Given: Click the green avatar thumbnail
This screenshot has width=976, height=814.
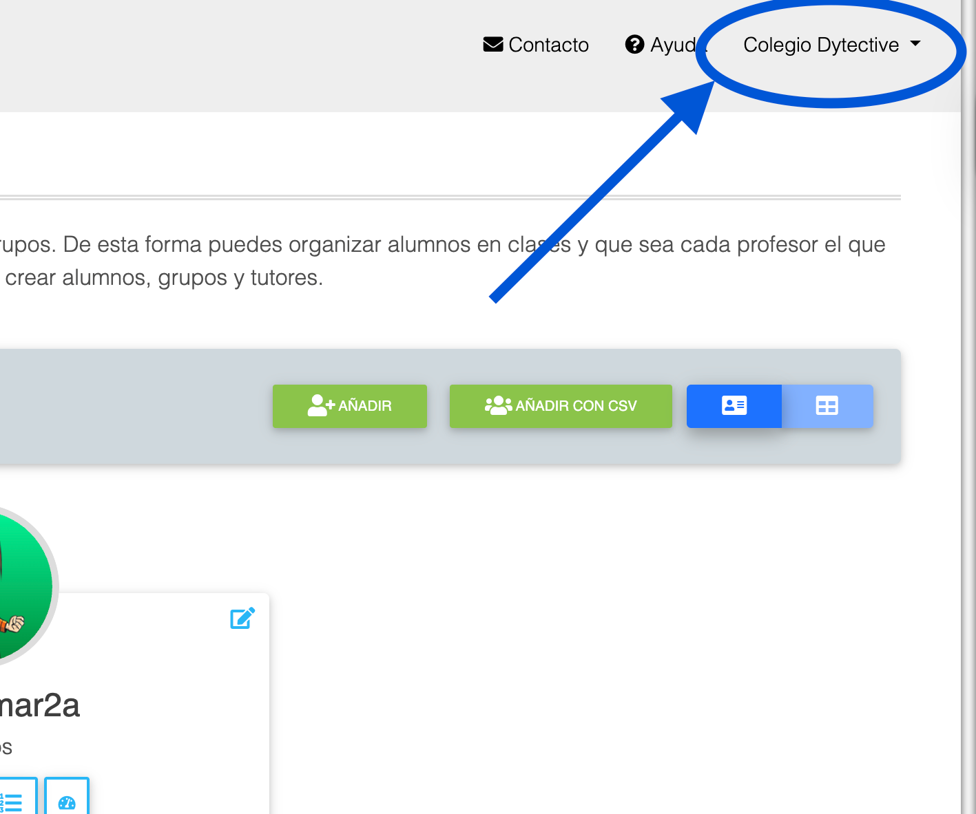Looking at the screenshot, I should [26, 586].
